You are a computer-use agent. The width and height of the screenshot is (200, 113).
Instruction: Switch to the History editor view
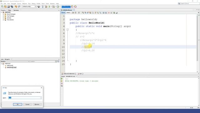pos(68,13)
